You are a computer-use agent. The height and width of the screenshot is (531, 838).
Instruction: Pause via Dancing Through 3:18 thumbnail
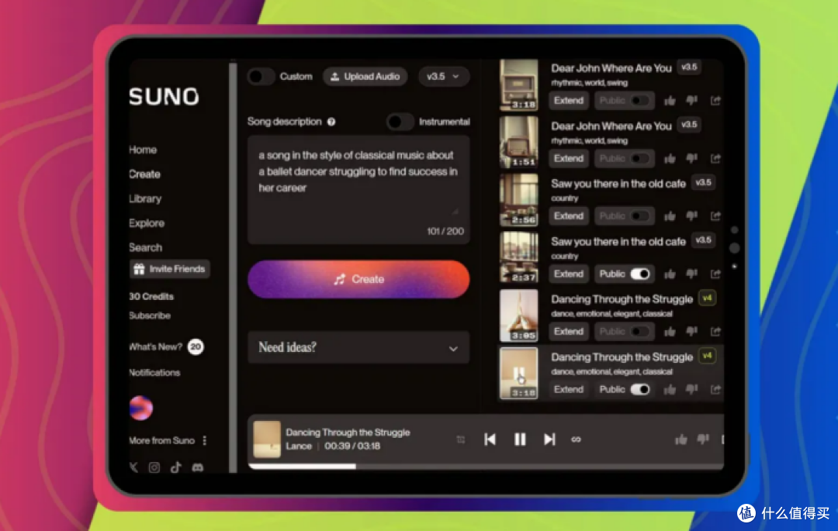coord(519,373)
